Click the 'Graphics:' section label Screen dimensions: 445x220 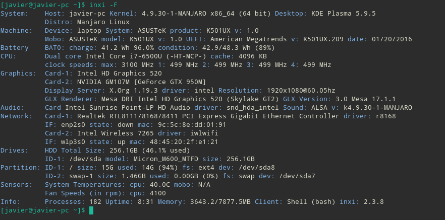coord(19,74)
